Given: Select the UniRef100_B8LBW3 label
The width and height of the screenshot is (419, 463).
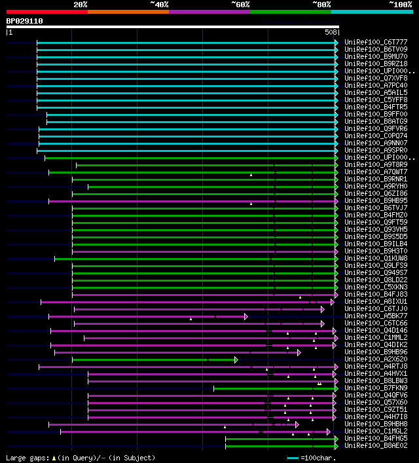Looking at the screenshot, I should 376,381.
